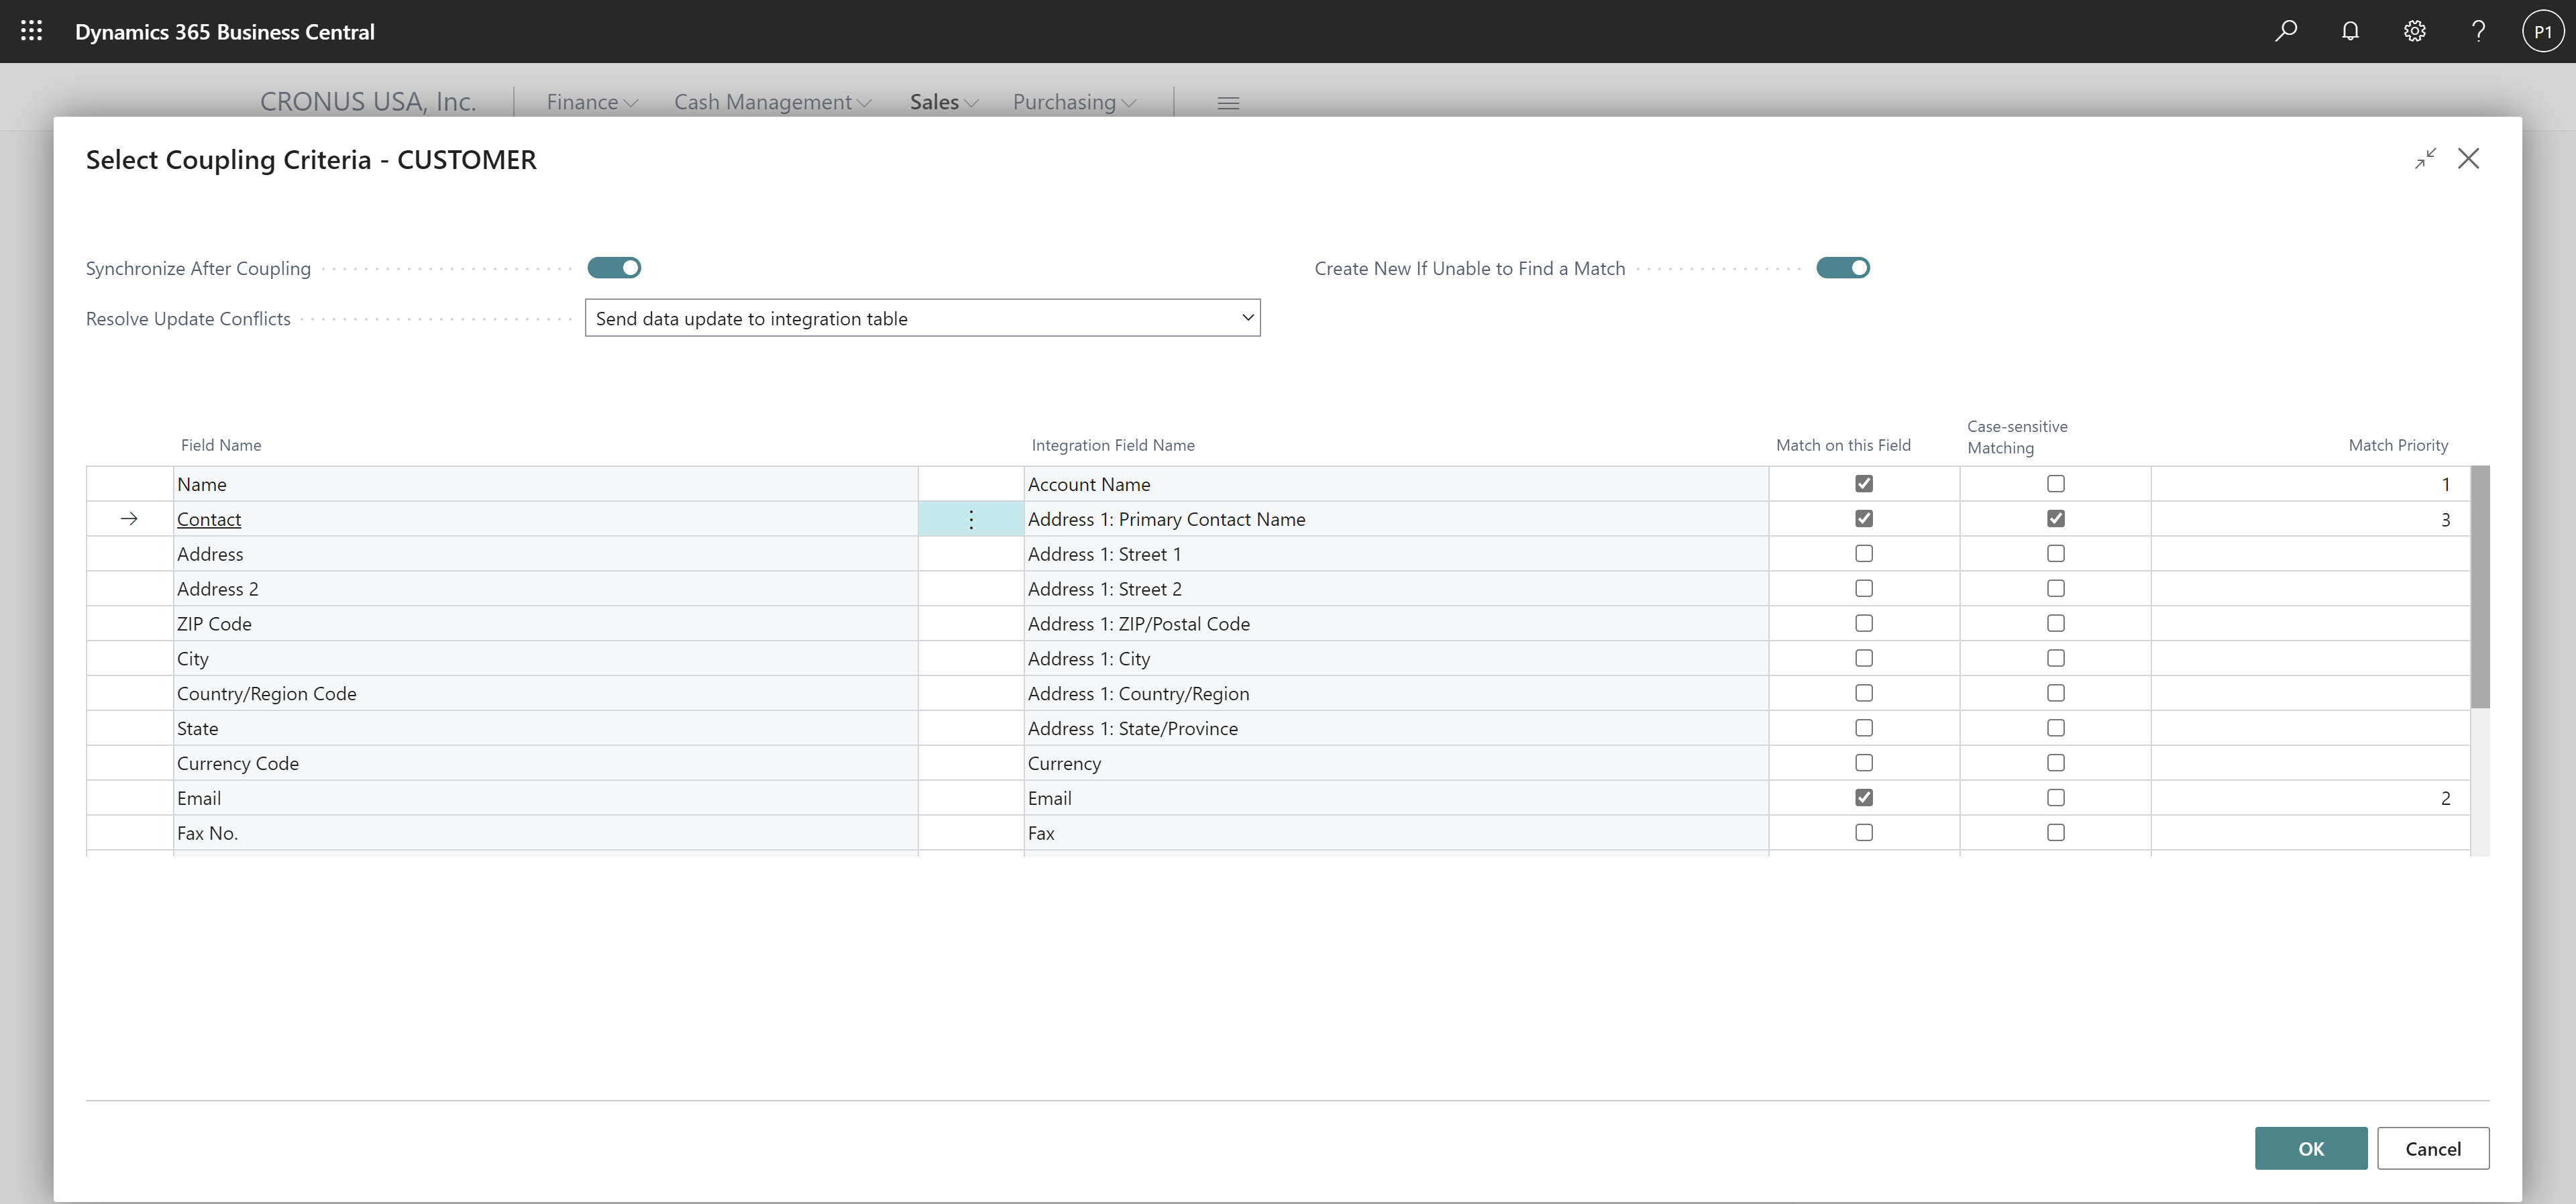Open the notifications bell
Image resolution: width=2576 pixels, height=1204 pixels.
coord(2350,31)
